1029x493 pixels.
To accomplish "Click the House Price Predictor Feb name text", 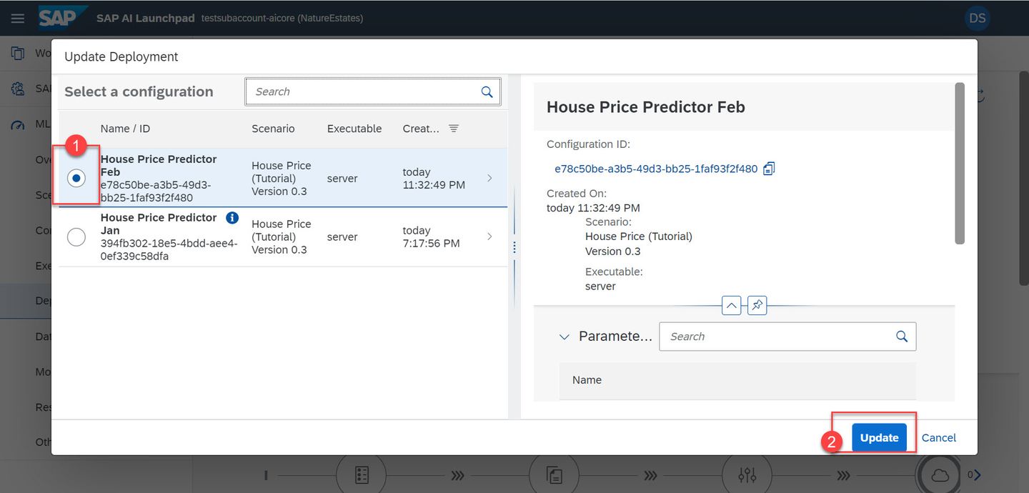I will pos(159,165).
